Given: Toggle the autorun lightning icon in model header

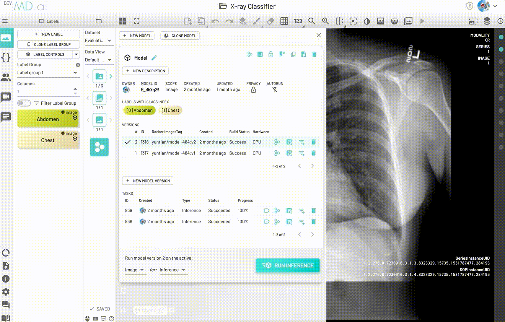Looking at the screenshot, I should tap(282, 54).
